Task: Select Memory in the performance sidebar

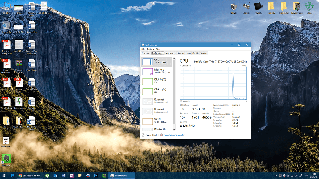Action: coord(157,71)
